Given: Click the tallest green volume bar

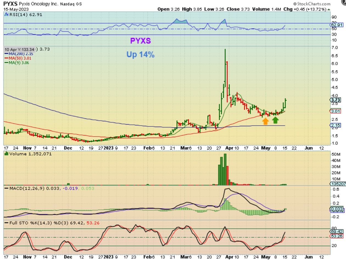Looking at the screenshot, I should pos(225,169).
